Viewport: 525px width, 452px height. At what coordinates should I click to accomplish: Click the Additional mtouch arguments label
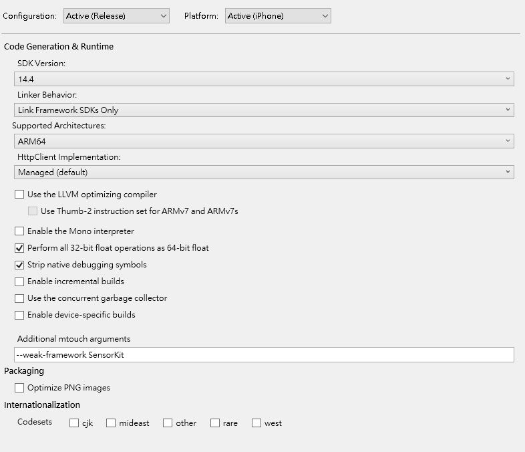(74, 339)
